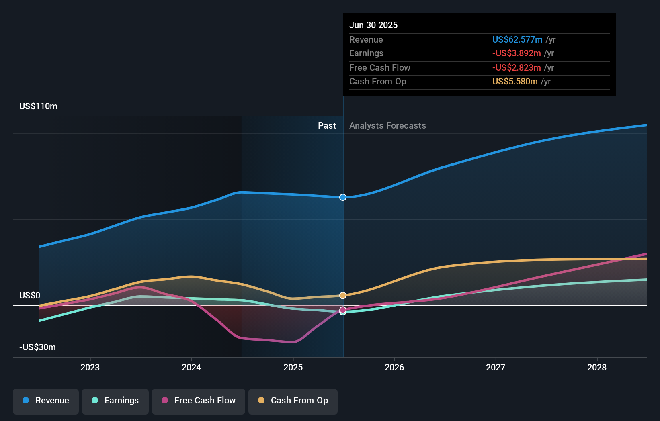Screen dimensions: 660x421
Task: Click the white Revenue marker on the chart
Action: tap(342, 197)
